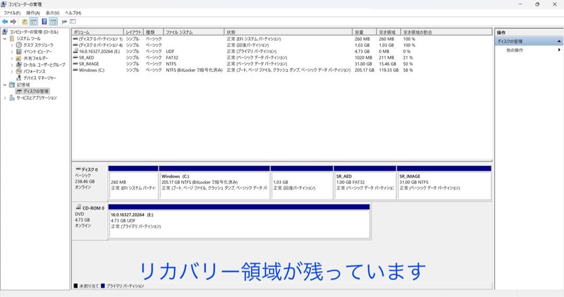Sort by the 状態 column header
Viewport: 564px width, 297px height.
(x=288, y=32)
